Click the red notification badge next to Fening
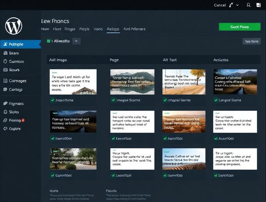266x202 pixels. click(x=23, y=120)
